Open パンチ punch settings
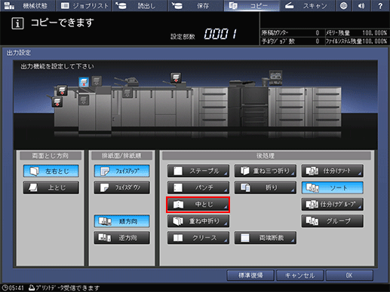 click(x=198, y=187)
